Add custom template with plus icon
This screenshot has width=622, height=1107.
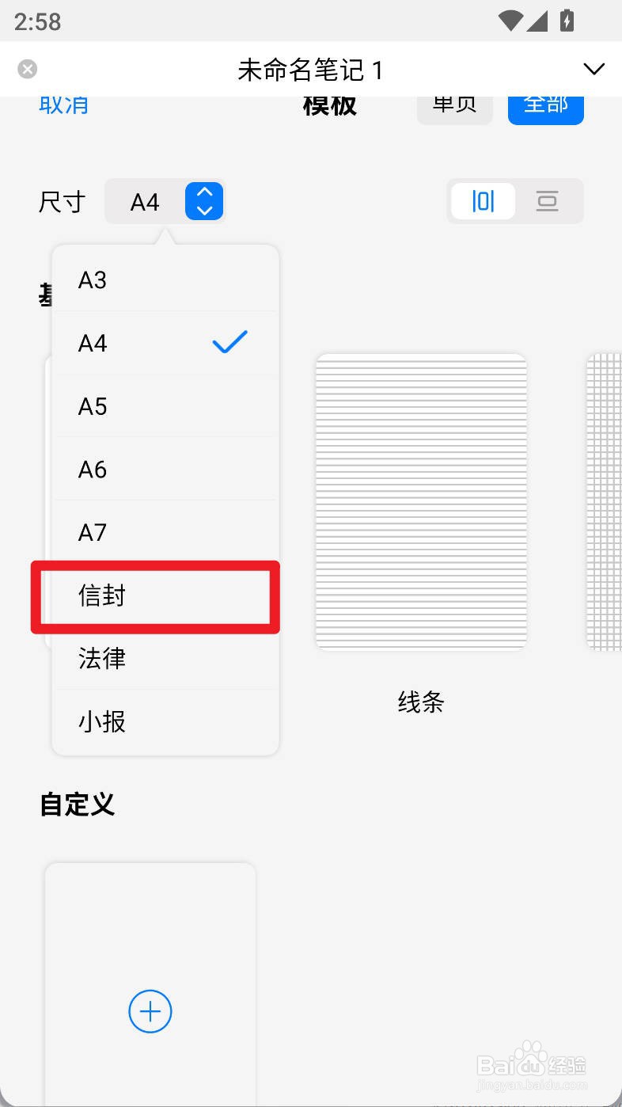pos(150,1011)
